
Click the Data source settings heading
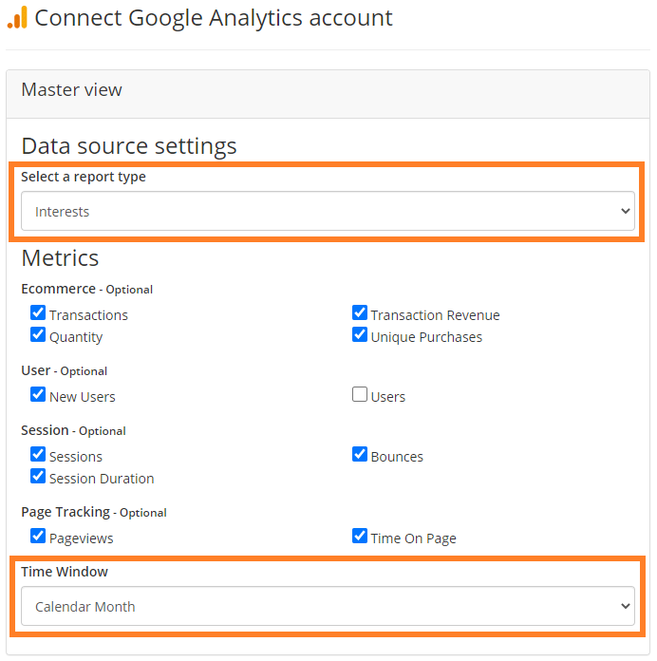click(x=129, y=146)
